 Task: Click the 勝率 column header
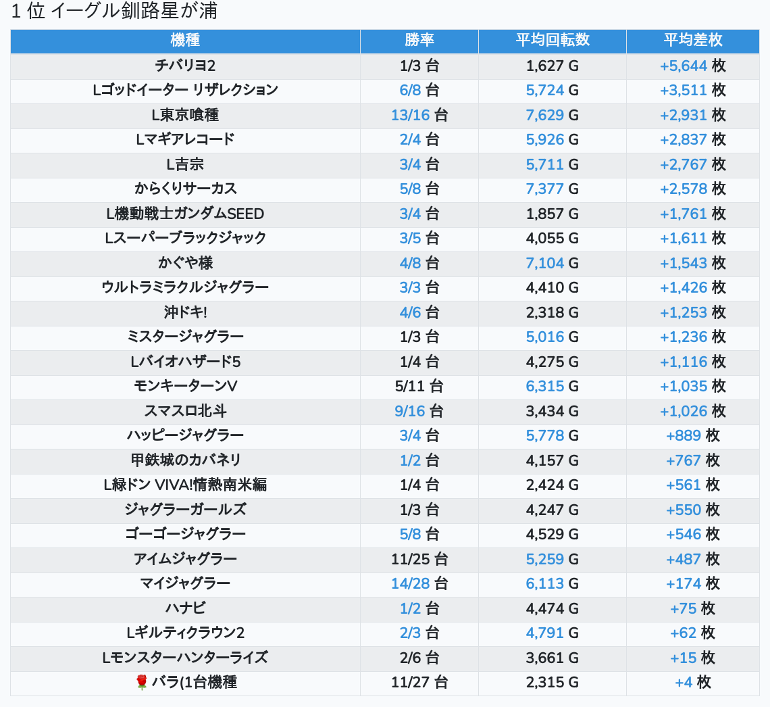coord(419,40)
